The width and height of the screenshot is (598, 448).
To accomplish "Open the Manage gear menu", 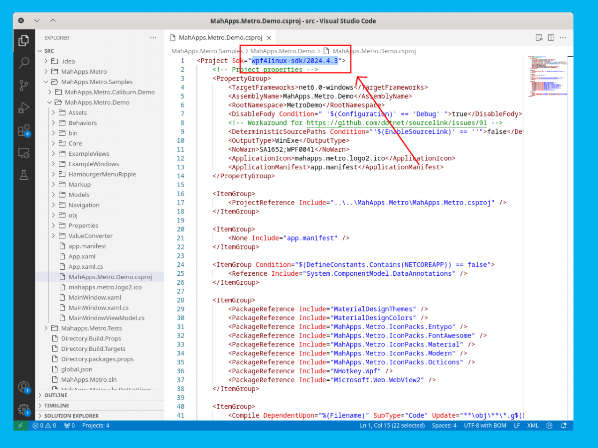I will point(23,409).
